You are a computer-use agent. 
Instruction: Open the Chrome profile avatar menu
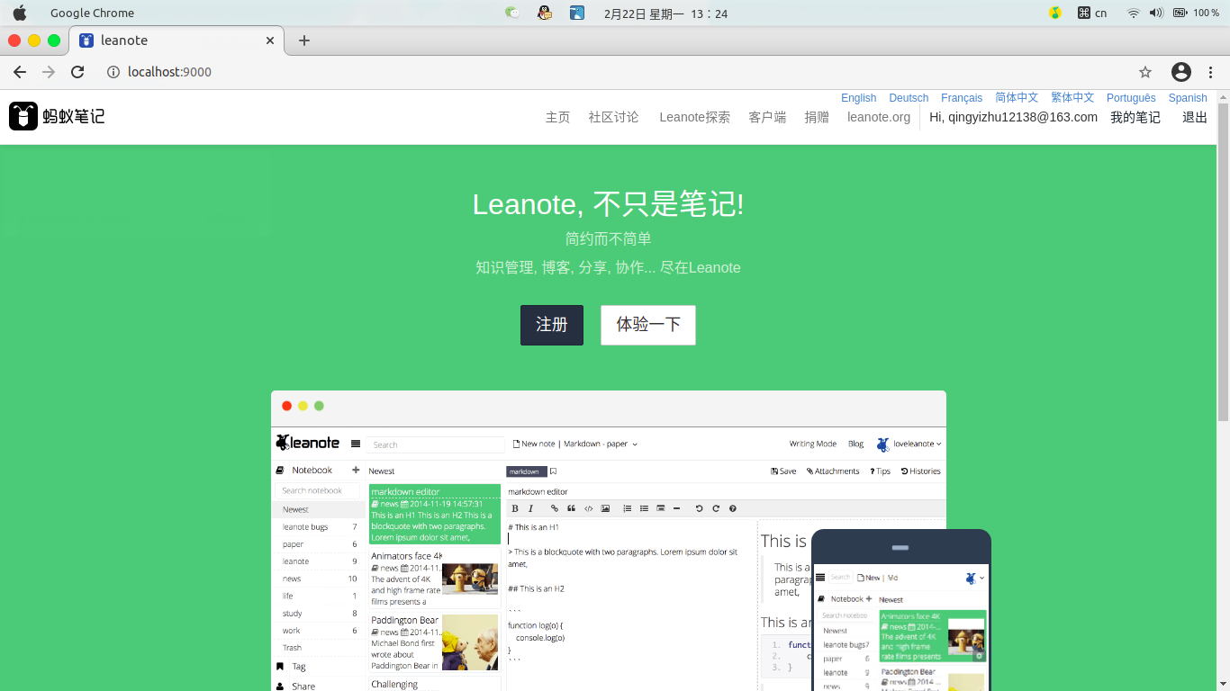[1181, 72]
